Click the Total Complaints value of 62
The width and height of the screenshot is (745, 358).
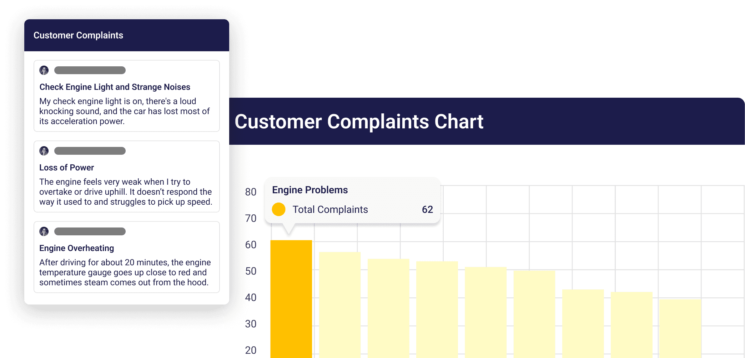[x=427, y=210]
